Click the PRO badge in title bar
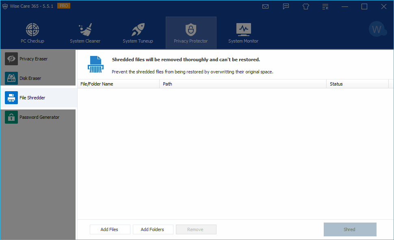This screenshot has height=240, width=394. point(64,6)
